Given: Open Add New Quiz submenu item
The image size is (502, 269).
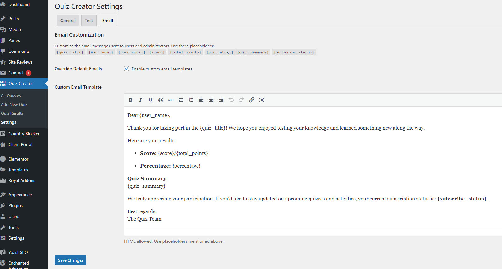Looking at the screenshot, I should click(x=14, y=104).
